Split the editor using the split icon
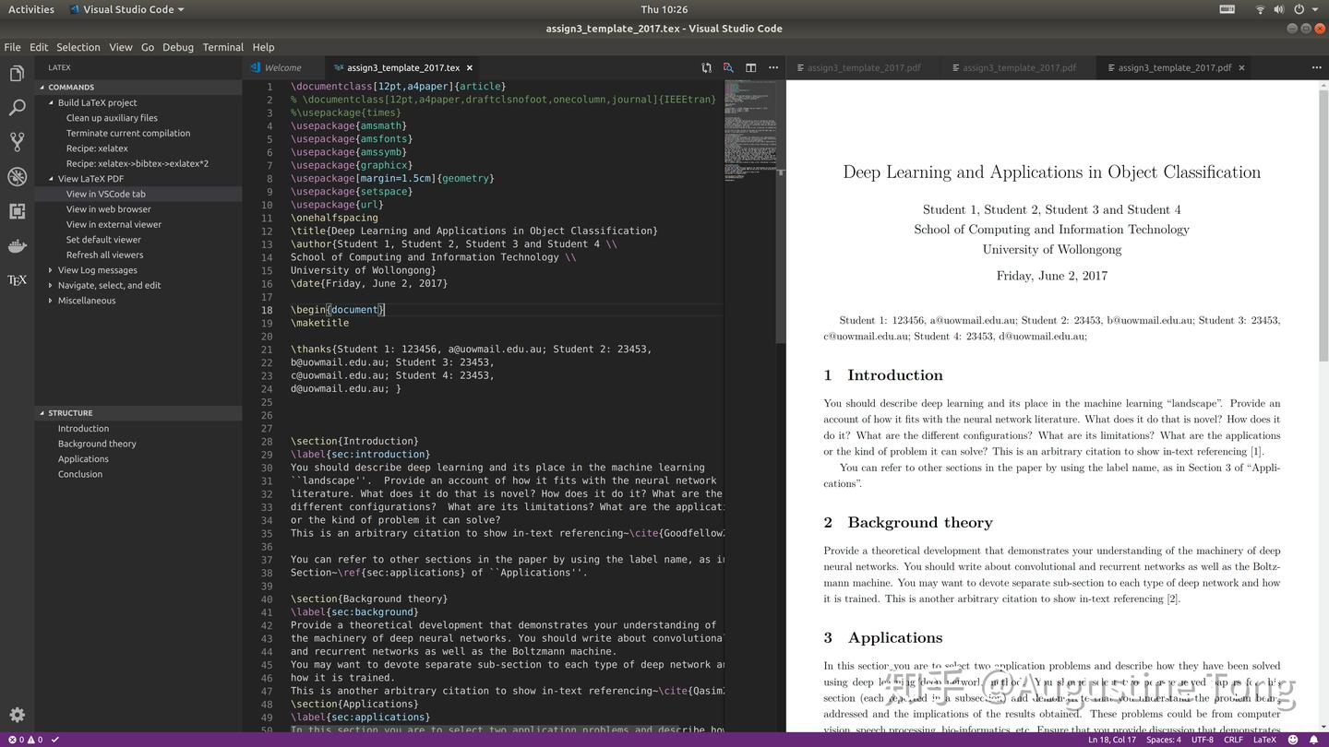This screenshot has width=1329, height=747. 749,67
